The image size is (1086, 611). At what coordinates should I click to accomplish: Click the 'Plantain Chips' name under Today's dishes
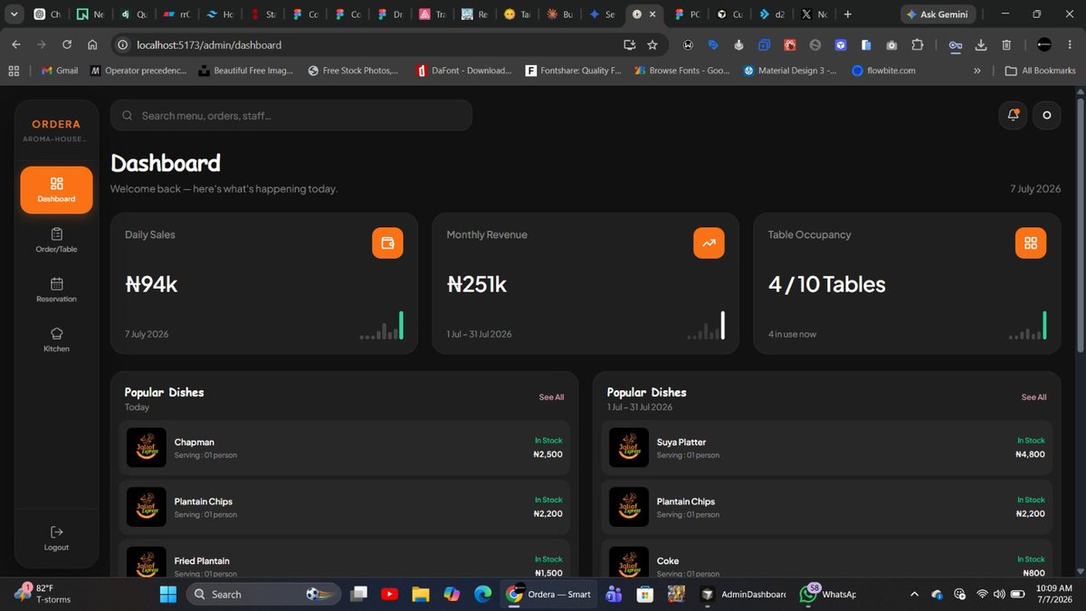coord(204,501)
